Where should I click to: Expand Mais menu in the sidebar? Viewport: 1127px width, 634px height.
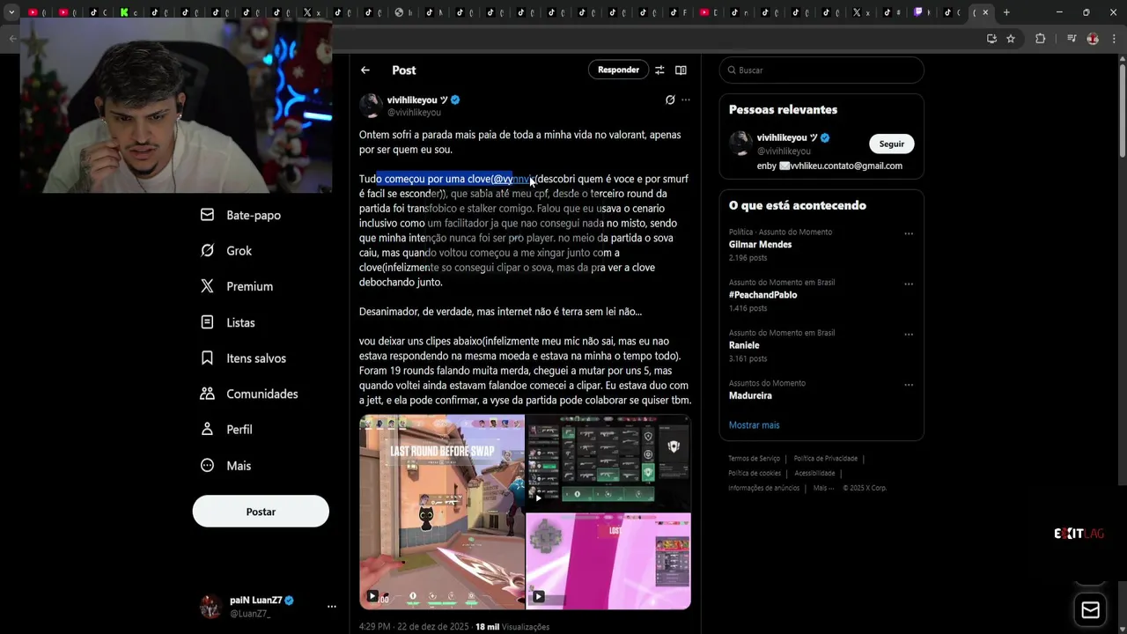[226, 466]
